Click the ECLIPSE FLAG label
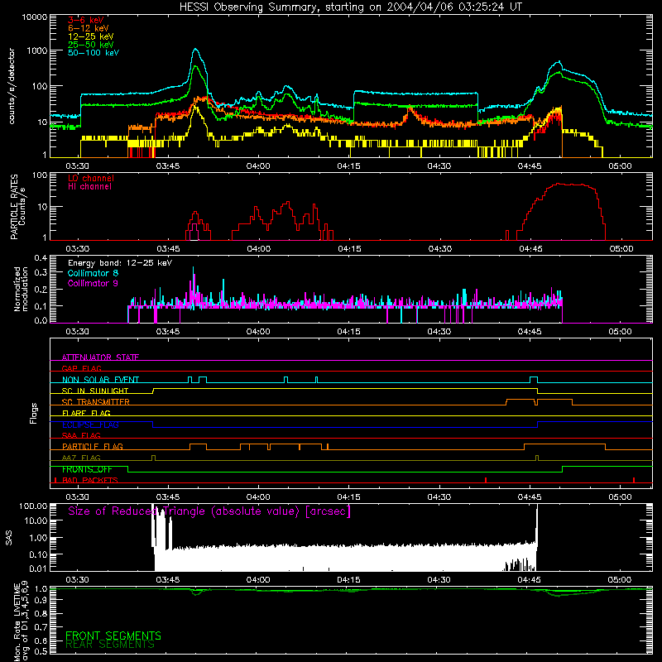The image size is (662, 662). tap(90, 425)
